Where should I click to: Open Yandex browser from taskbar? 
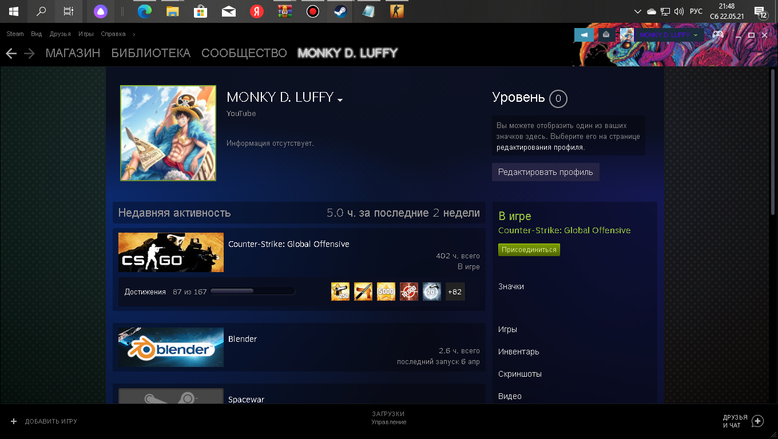[256, 11]
